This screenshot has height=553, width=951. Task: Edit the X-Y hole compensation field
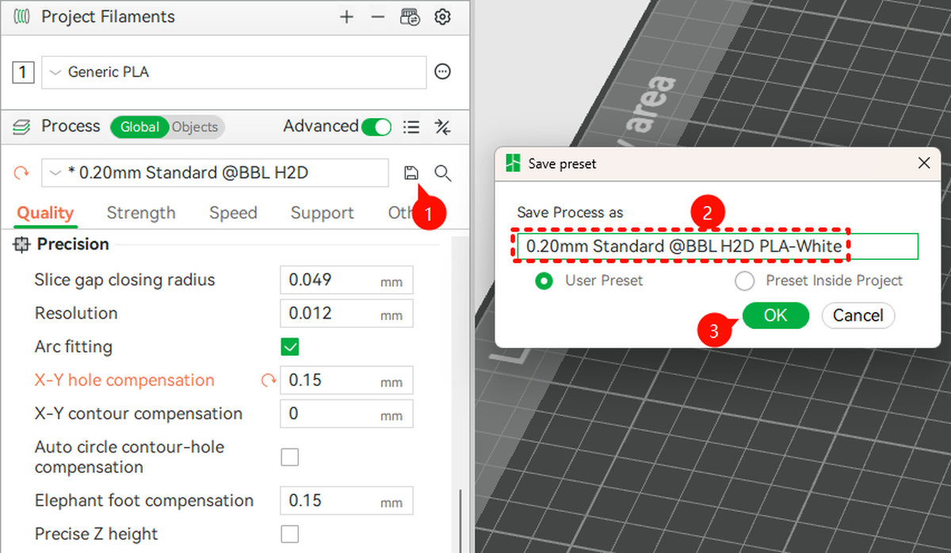346,380
